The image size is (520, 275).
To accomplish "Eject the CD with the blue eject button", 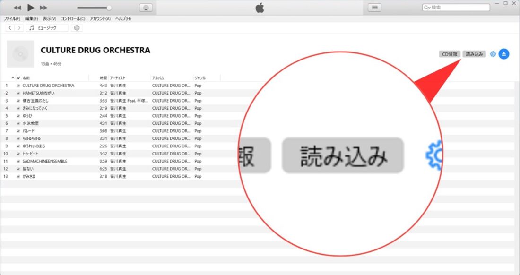I will pyautogui.click(x=504, y=54).
